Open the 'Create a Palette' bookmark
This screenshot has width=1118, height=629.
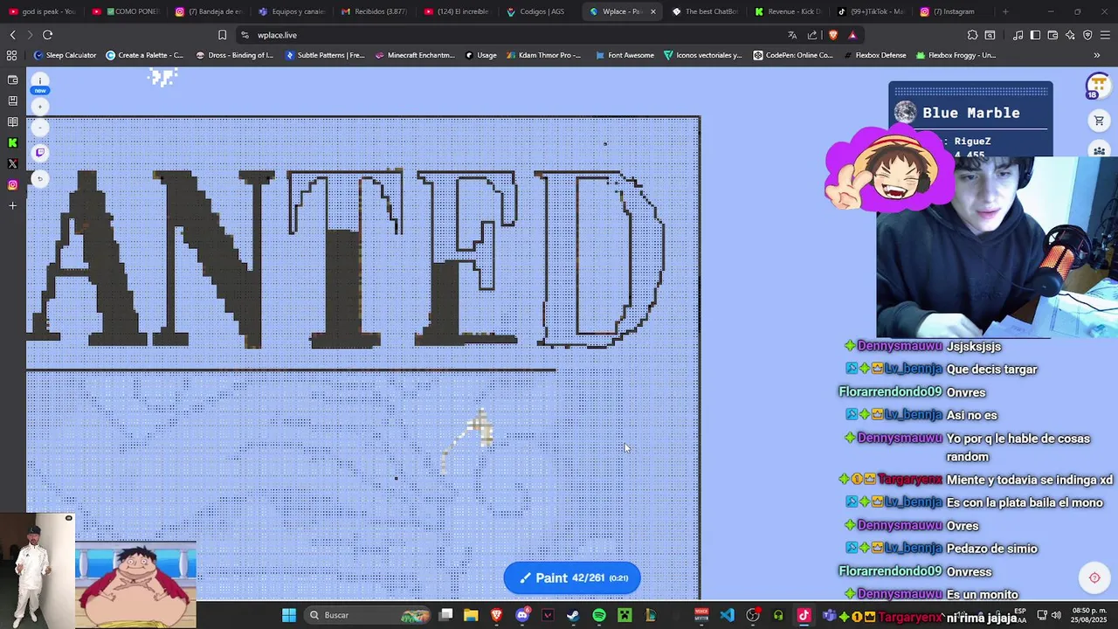(x=144, y=55)
